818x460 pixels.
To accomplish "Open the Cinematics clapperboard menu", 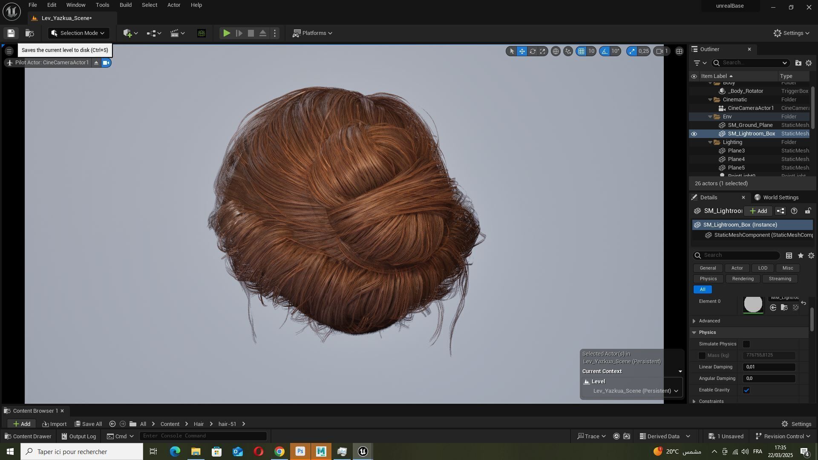I will click(177, 33).
